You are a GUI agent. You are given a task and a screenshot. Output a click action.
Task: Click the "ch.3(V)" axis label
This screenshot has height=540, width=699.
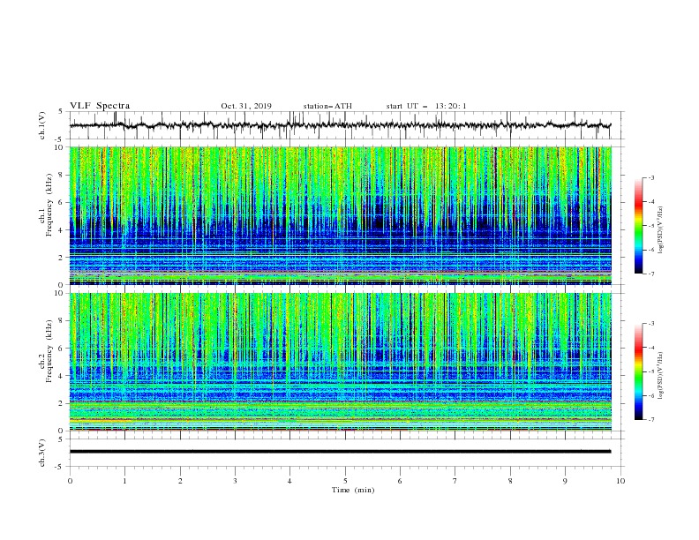click(42, 453)
